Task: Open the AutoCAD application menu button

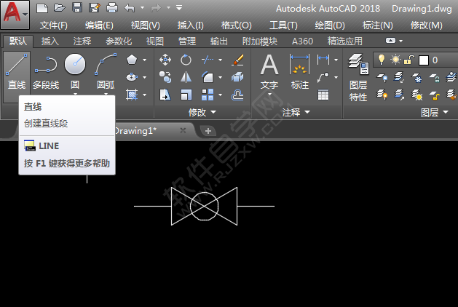Action: [x=15, y=15]
